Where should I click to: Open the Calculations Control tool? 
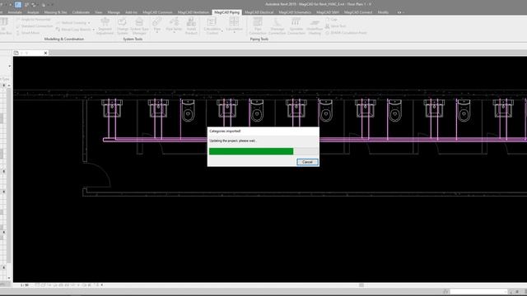(212, 26)
